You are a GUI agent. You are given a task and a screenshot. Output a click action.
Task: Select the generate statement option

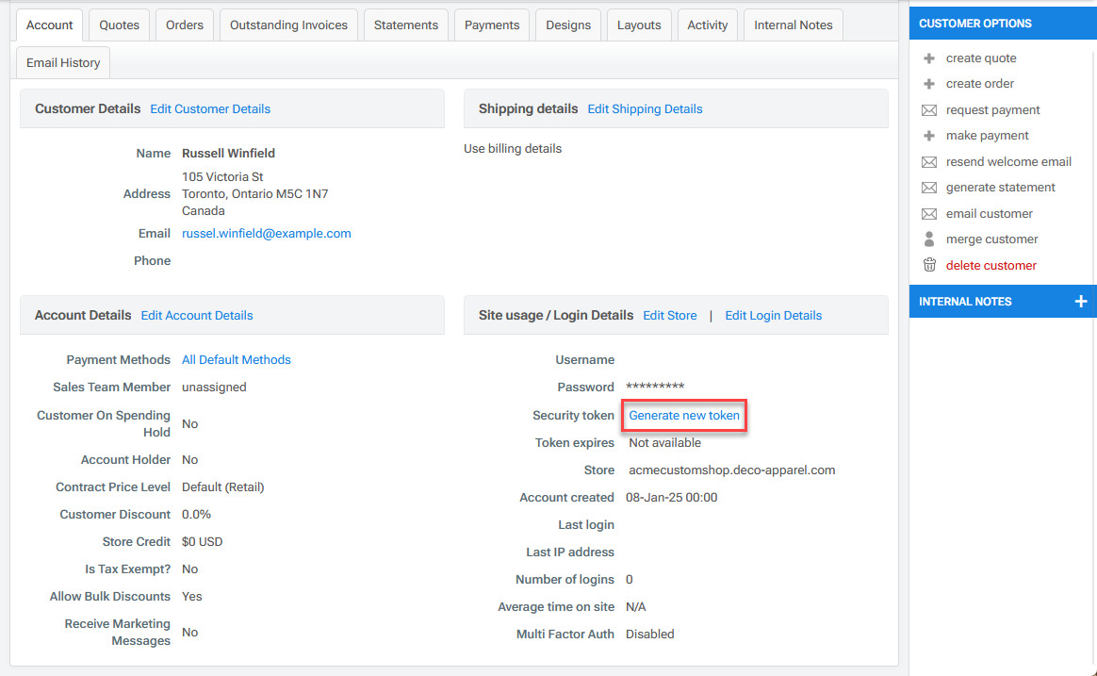(1001, 188)
